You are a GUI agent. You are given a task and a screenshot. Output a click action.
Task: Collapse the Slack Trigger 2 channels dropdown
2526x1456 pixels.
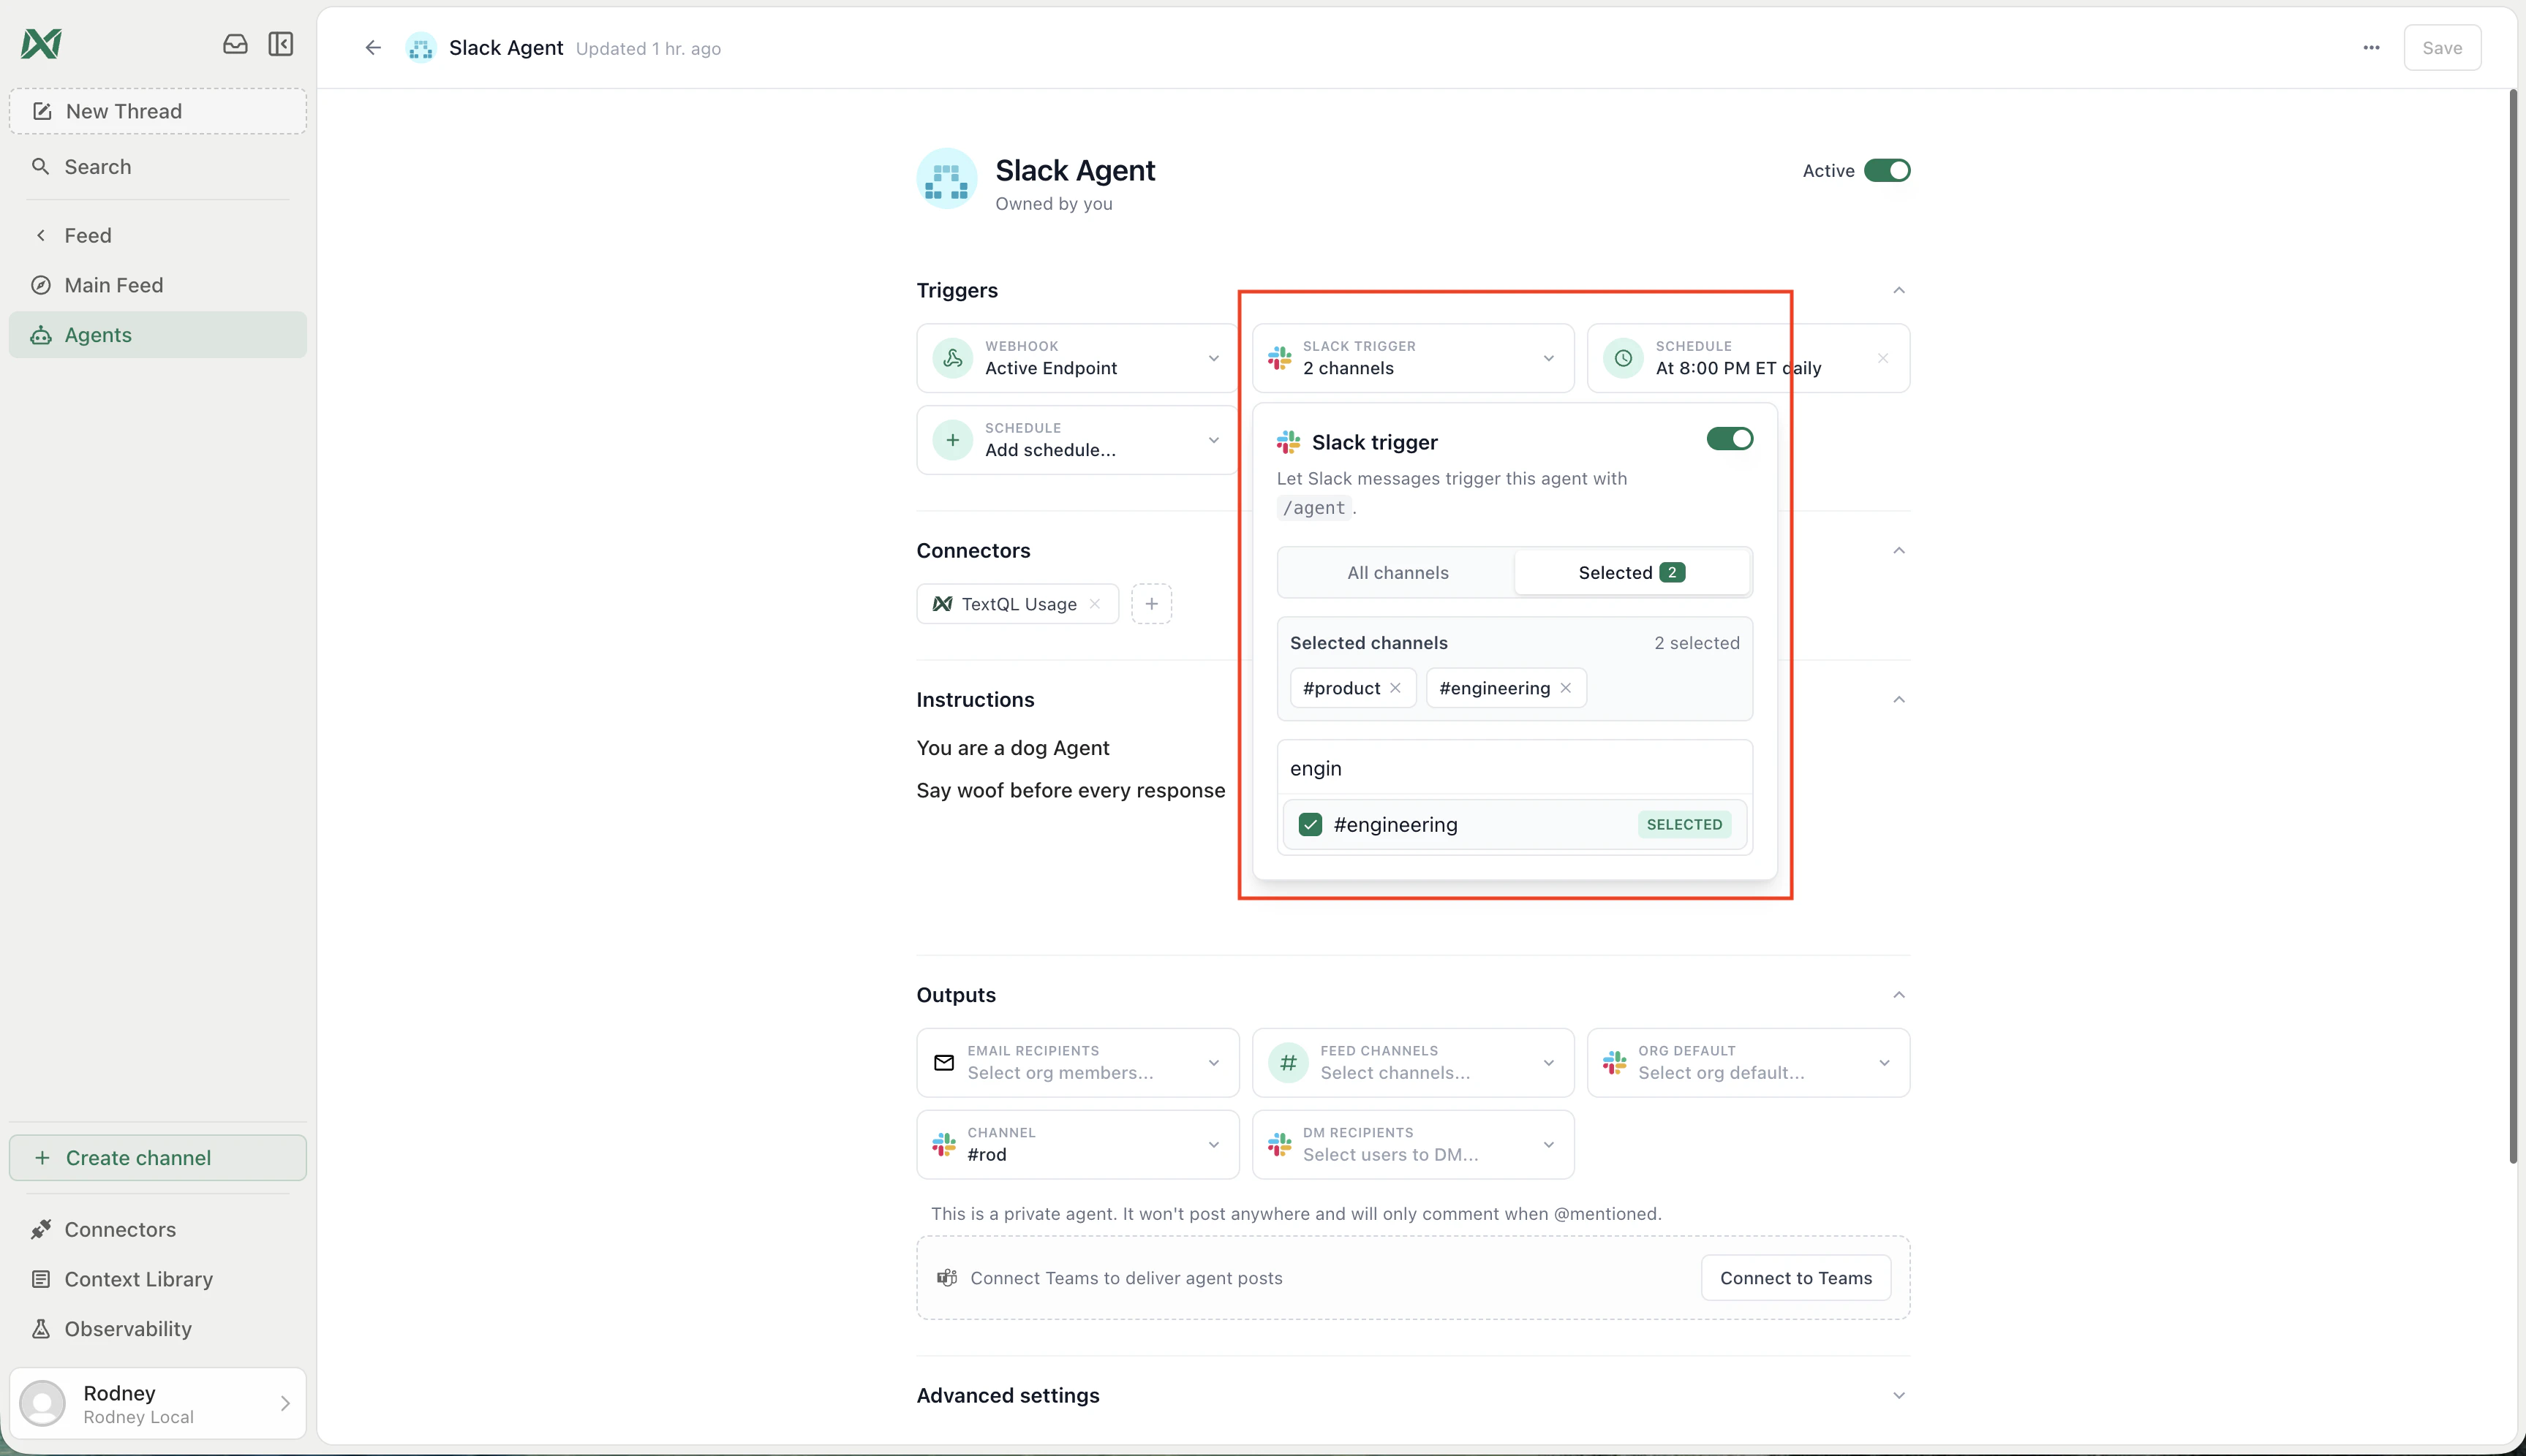(x=1549, y=358)
